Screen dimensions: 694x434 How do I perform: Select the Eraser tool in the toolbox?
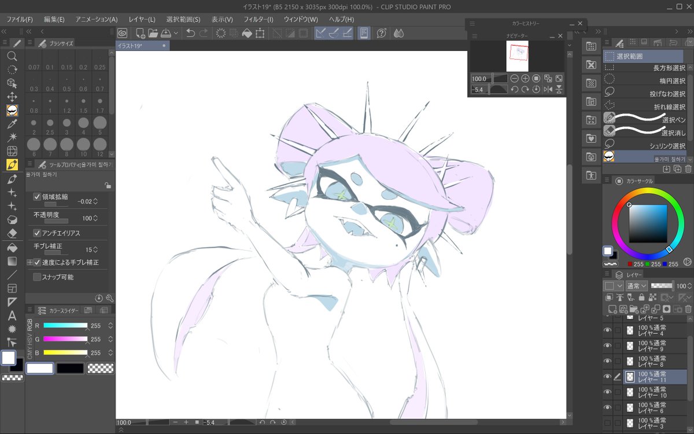click(x=12, y=233)
